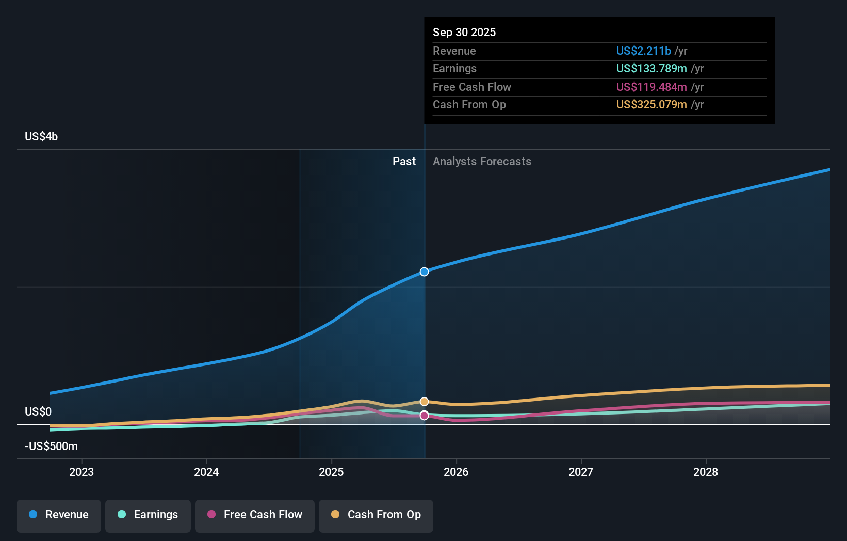Click the pink Free Cash Flow legend dot
Screen dimensions: 847x541
coord(211,514)
